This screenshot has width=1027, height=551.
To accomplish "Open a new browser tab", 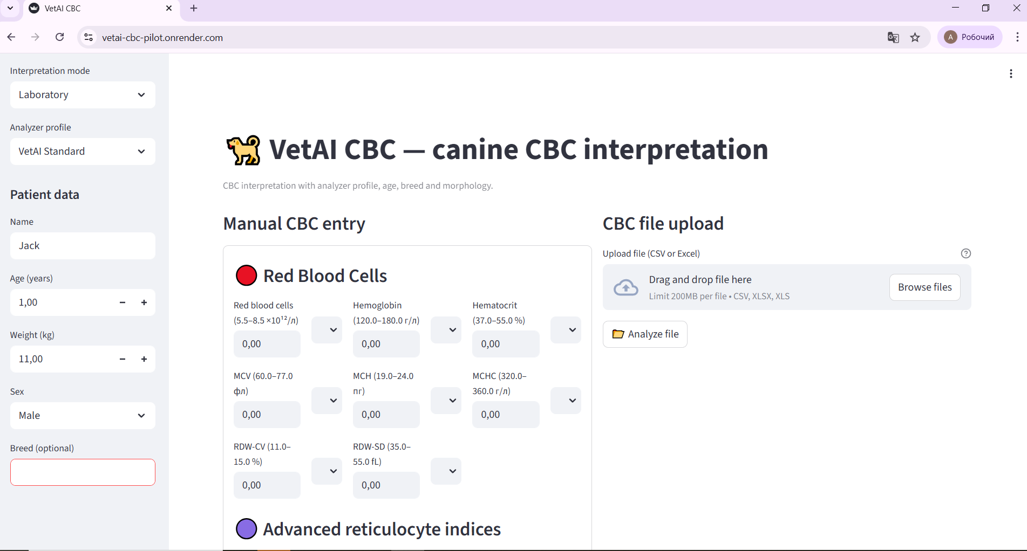I will point(193,8).
